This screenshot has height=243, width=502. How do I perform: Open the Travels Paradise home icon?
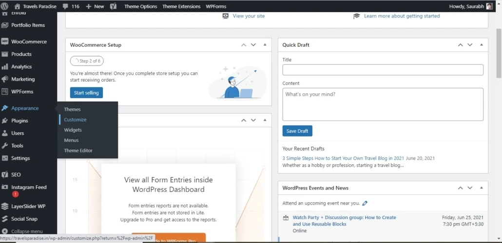click(17, 6)
